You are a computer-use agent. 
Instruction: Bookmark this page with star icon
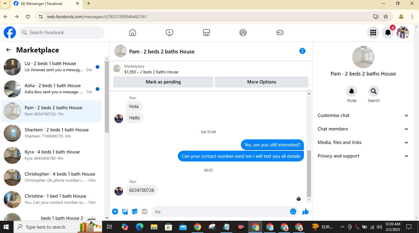coord(386,17)
